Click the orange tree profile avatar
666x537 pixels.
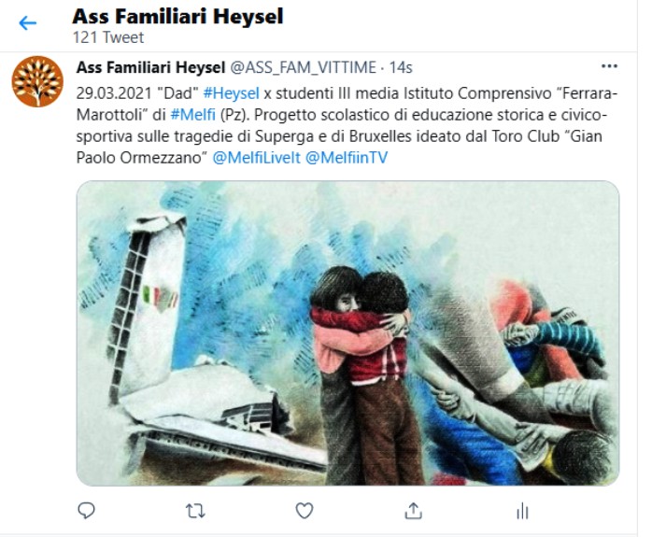pos(37,81)
